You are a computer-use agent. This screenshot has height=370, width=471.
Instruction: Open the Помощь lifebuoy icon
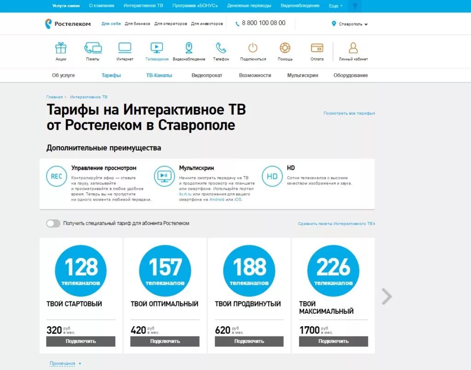[x=285, y=48]
